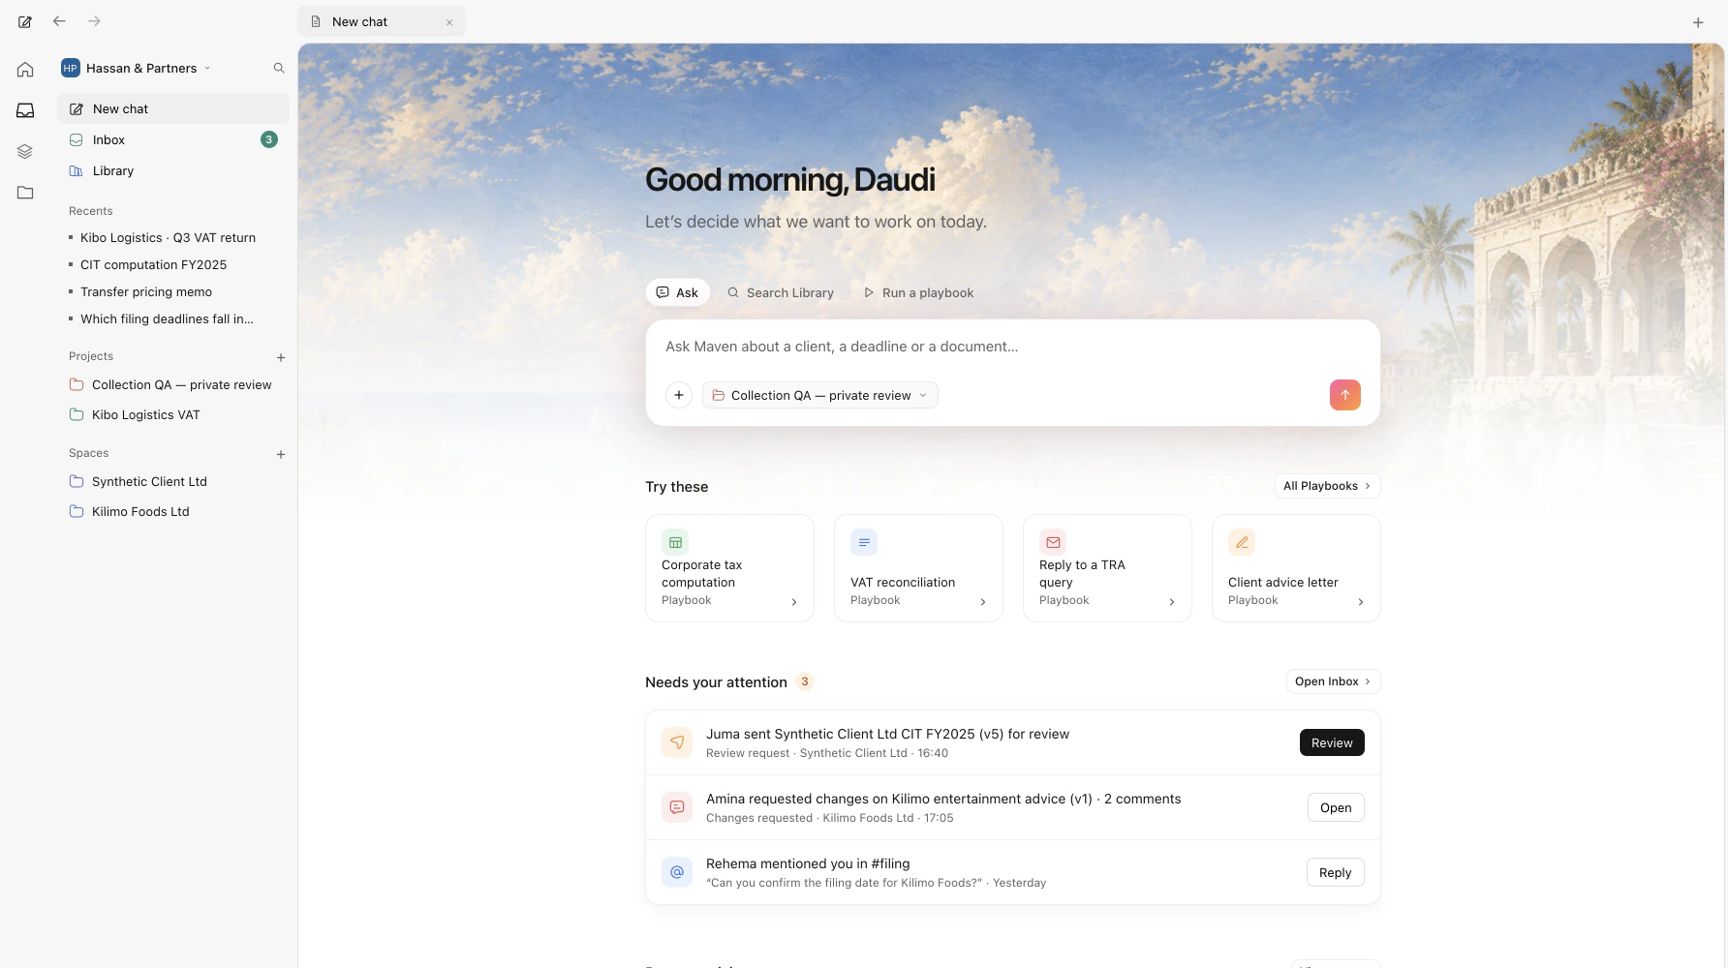This screenshot has height=968, width=1728.
Task: Expand the Corporate tax computation playbook chevron
Action: [794, 602]
